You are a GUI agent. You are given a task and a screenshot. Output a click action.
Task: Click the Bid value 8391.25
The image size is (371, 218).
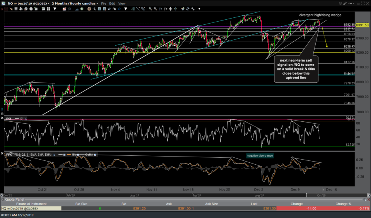click(x=140, y=209)
